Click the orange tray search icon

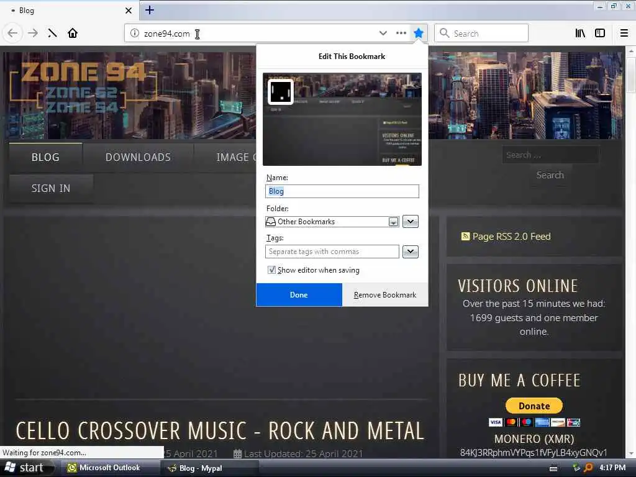click(588, 468)
